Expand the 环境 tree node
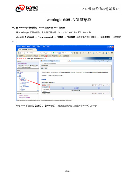133x189 pixels. coord(18,74)
